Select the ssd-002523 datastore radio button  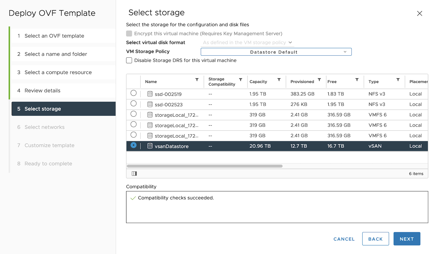tap(133, 104)
